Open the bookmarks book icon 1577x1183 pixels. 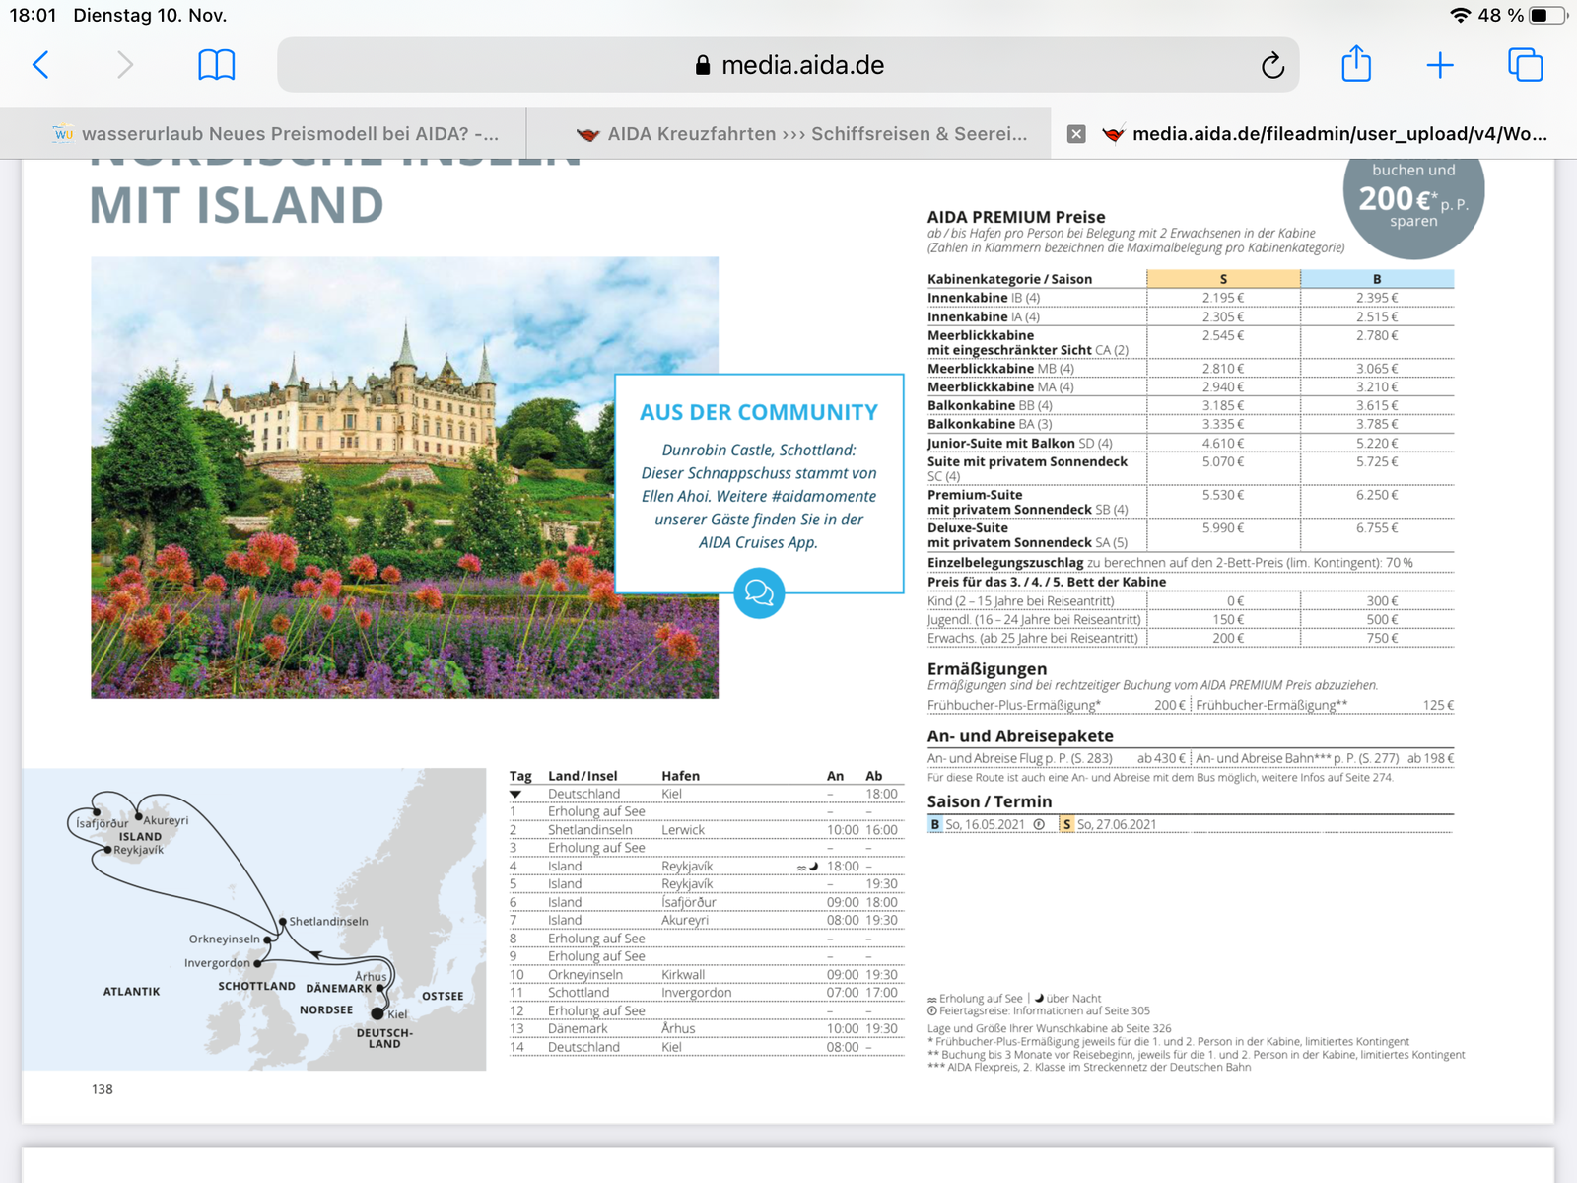[216, 65]
